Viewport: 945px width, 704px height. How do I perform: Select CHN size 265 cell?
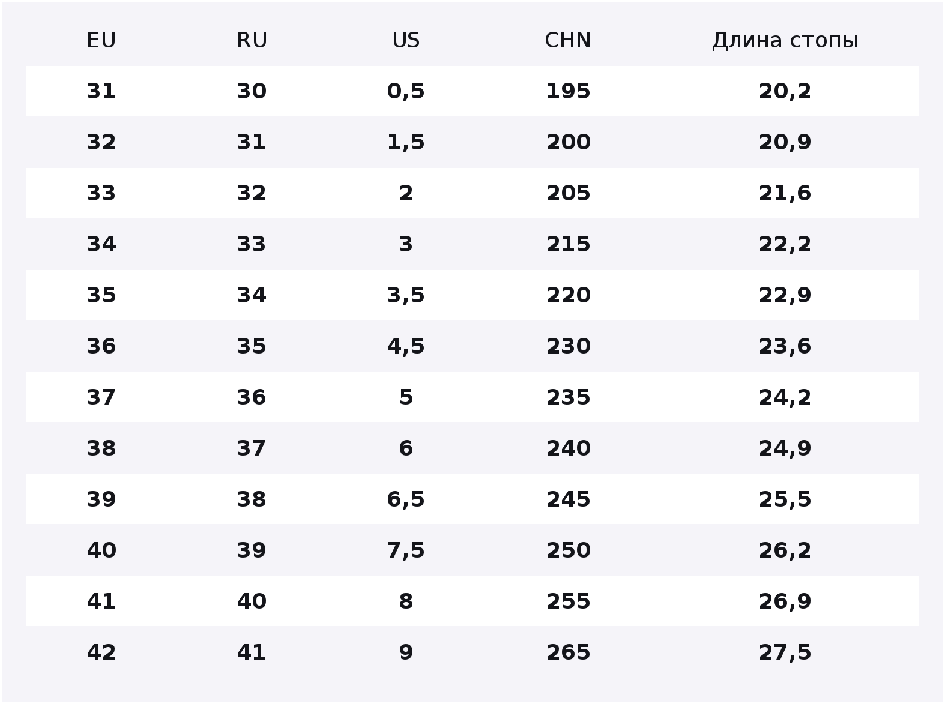[x=568, y=652]
